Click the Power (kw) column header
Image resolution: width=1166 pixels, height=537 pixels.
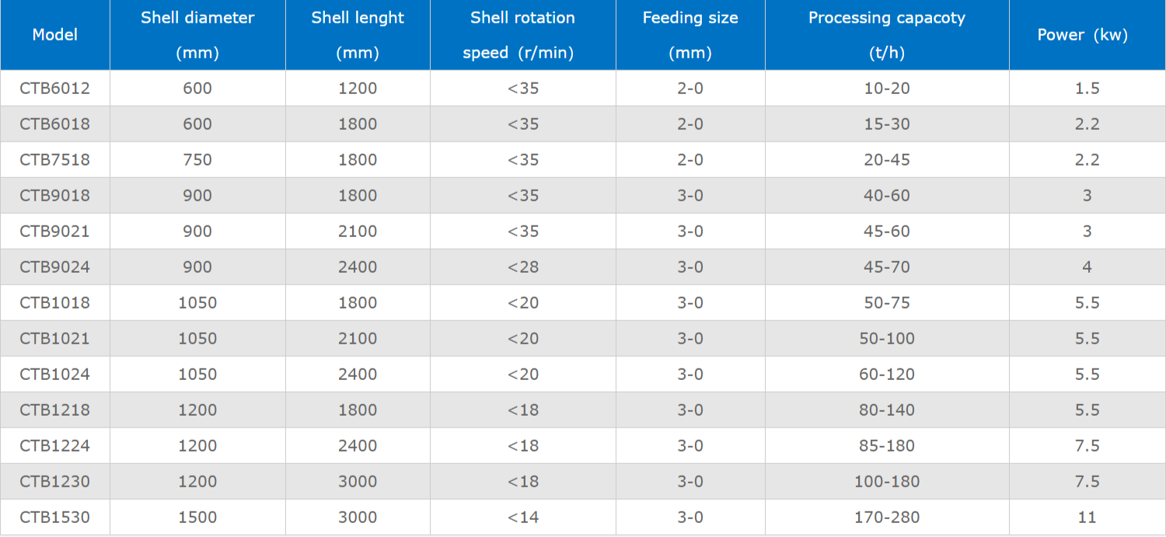1087,35
